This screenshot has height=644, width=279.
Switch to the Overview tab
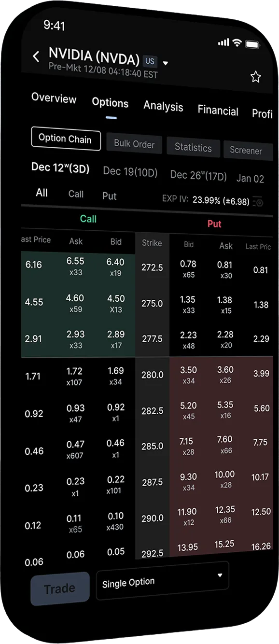pos(54,98)
